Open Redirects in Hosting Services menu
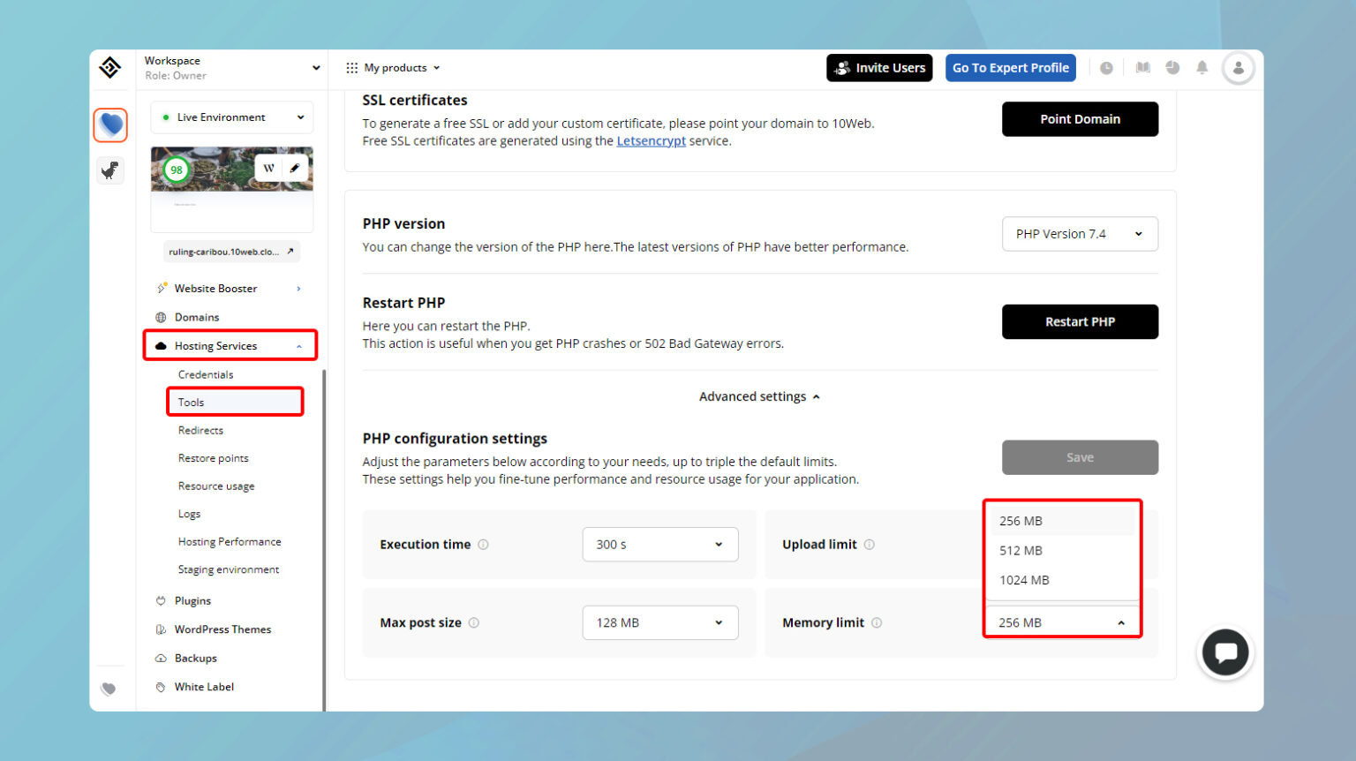The width and height of the screenshot is (1356, 761). (200, 431)
